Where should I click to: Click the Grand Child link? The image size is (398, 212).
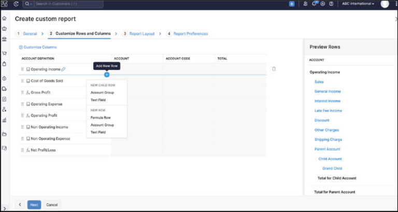[x=332, y=168]
